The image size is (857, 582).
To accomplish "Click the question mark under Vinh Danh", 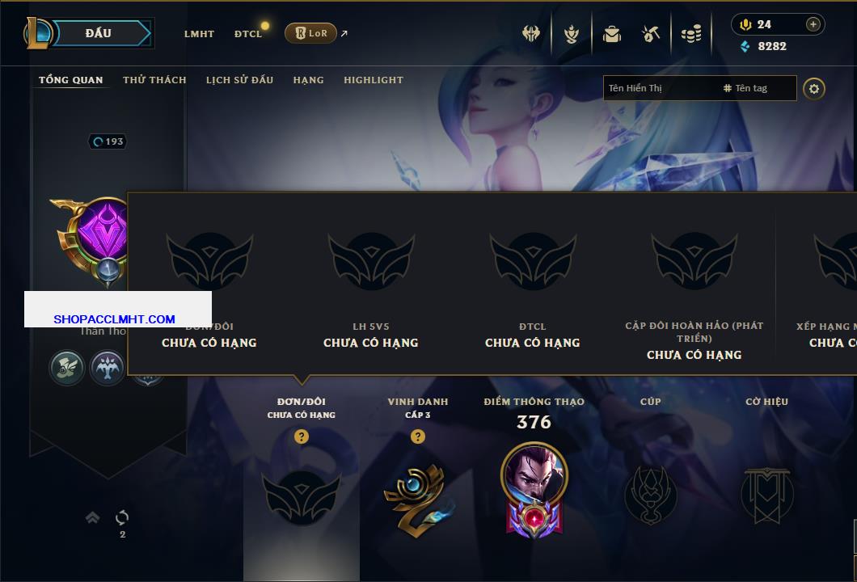I will [x=417, y=436].
